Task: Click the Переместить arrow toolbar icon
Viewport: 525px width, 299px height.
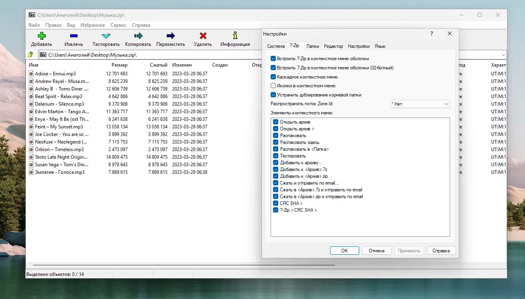Action: point(171,36)
